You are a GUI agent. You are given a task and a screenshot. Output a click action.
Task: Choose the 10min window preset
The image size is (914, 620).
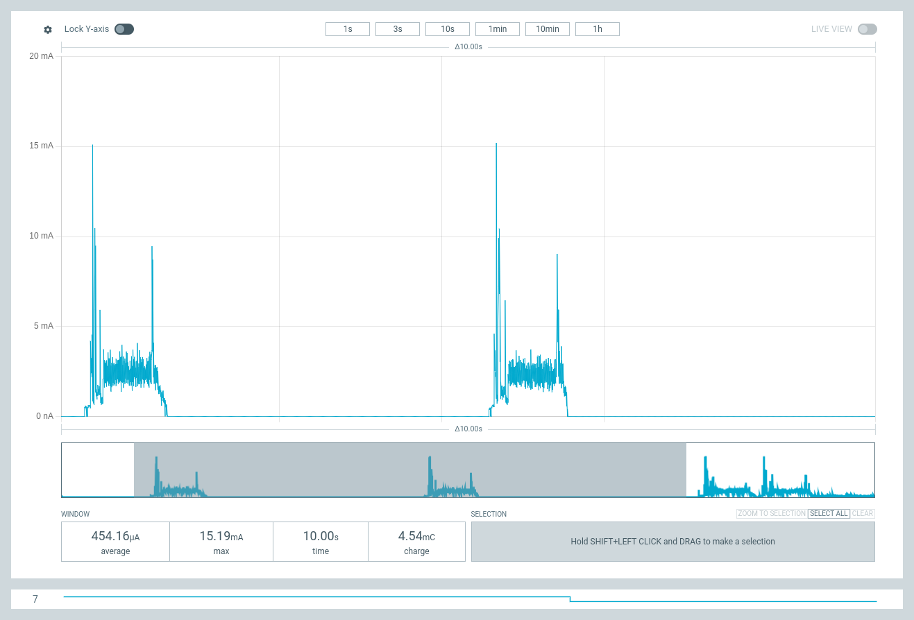pyautogui.click(x=548, y=29)
